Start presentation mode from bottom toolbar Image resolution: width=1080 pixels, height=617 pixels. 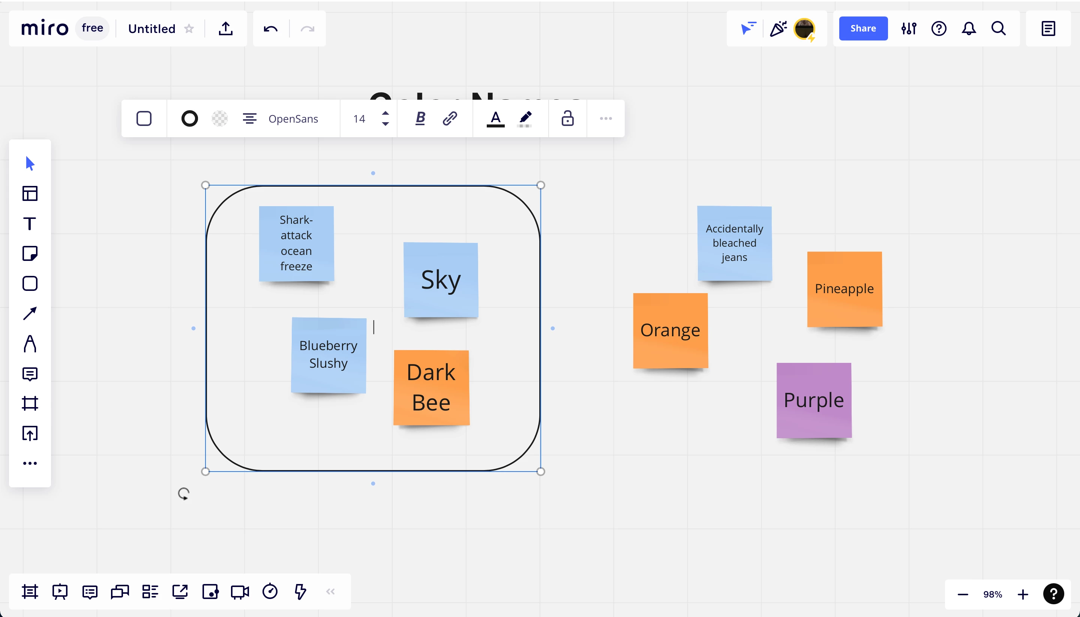(60, 592)
